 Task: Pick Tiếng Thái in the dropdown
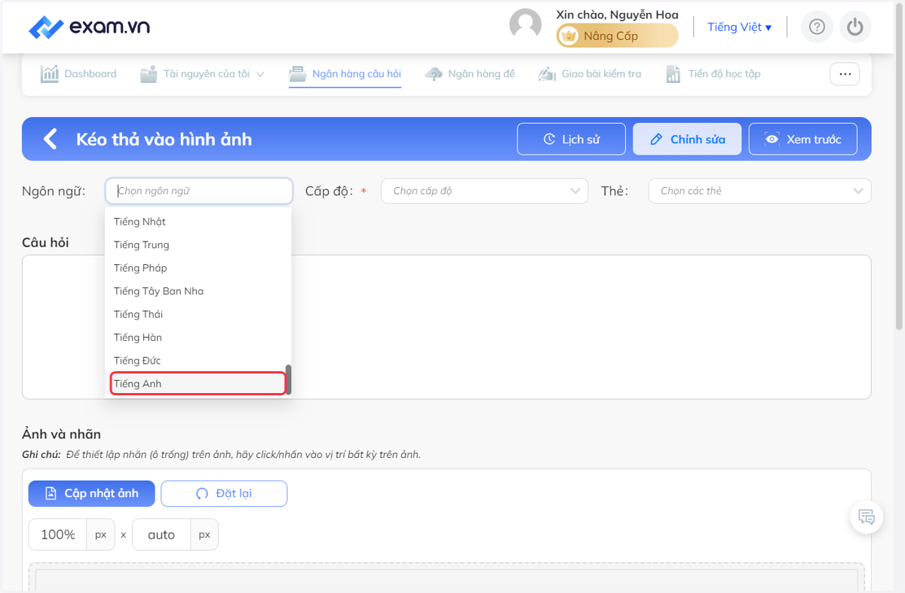198,314
